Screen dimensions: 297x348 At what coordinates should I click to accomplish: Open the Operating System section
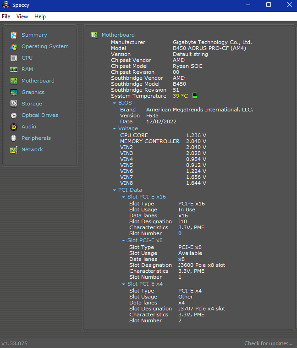[45, 46]
